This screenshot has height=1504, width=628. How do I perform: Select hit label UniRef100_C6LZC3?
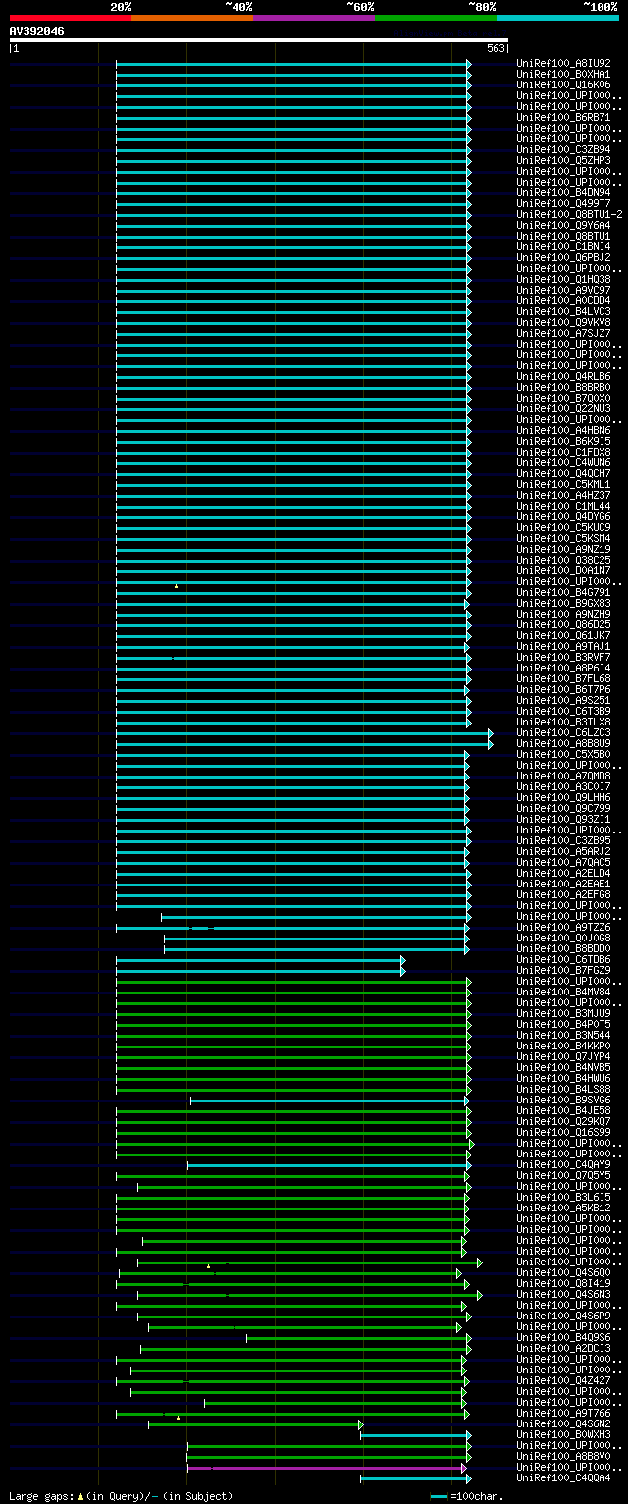pyautogui.click(x=563, y=732)
